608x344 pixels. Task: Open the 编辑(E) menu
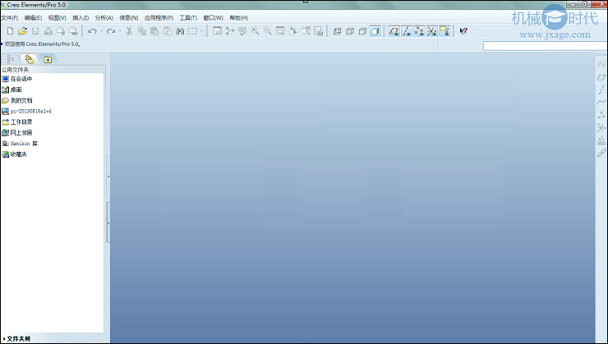[33, 18]
